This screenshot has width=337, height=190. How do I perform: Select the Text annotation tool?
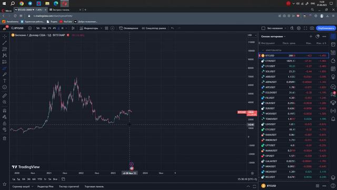coord(5,81)
